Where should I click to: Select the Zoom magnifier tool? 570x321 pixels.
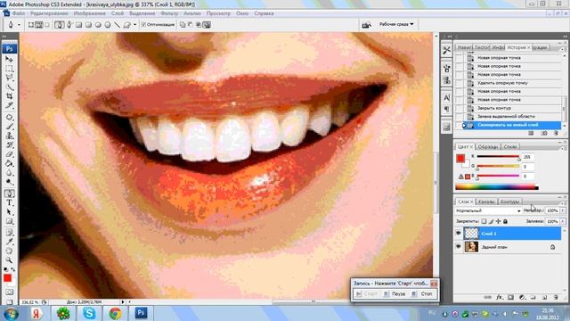click(x=9, y=259)
